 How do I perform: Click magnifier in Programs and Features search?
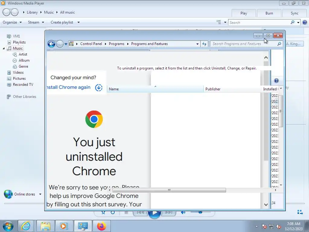point(279,44)
